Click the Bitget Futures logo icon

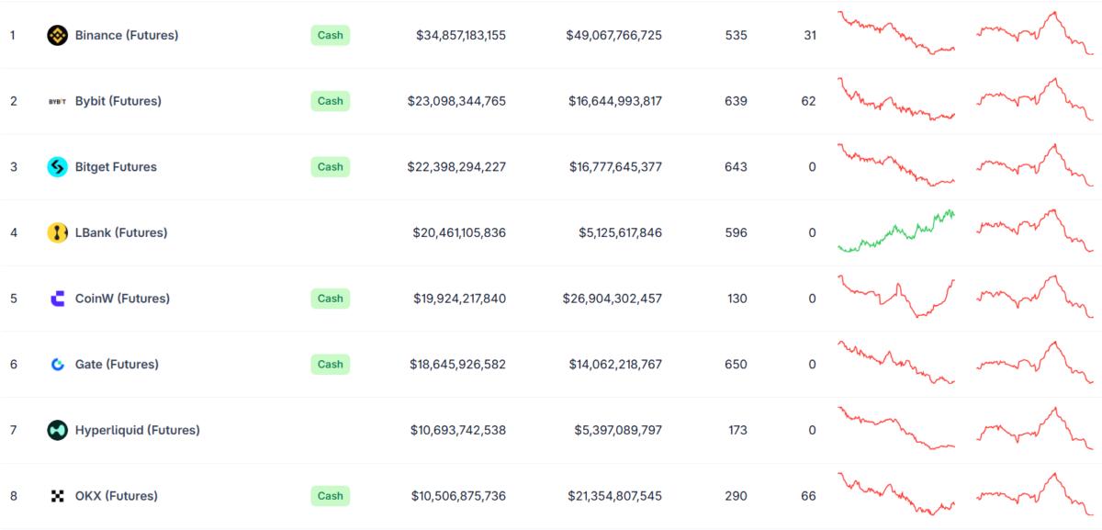(x=57, y=167)
